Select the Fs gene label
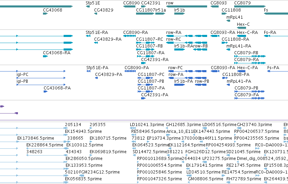The image size is (288, 184). (x=266, y=10)
